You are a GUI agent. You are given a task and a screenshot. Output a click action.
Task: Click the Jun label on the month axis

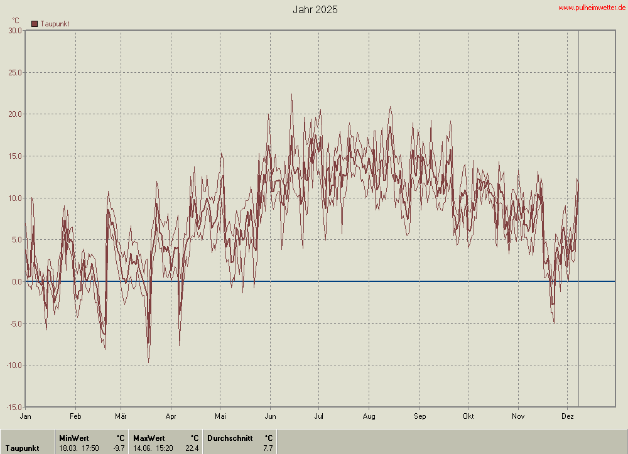270,416
